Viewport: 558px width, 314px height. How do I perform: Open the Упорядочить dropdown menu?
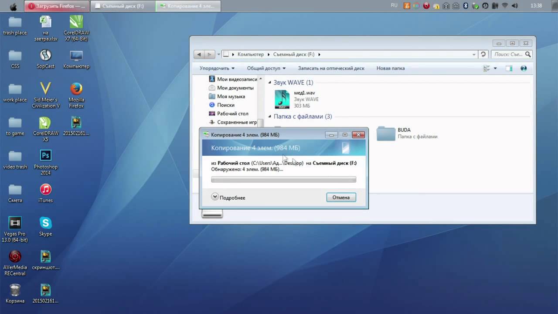click(217, 68)
